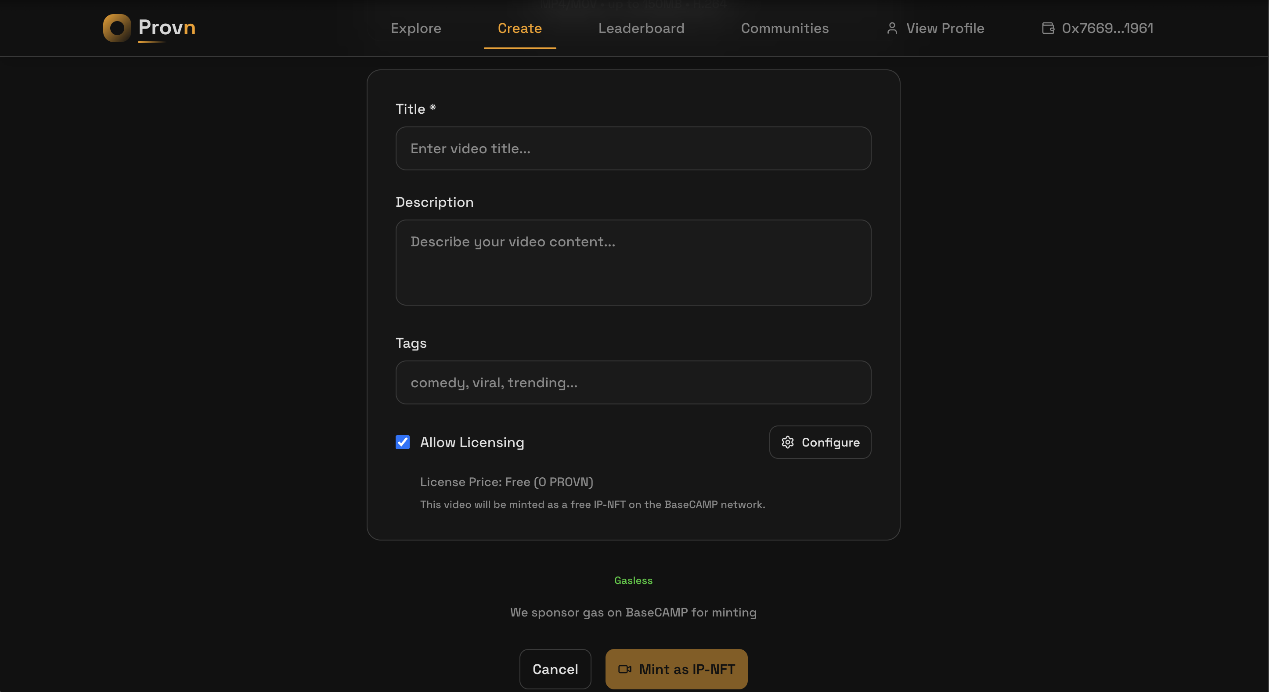Click into the Description text area
The image size is (1269, 692).
tap(633, 263)
